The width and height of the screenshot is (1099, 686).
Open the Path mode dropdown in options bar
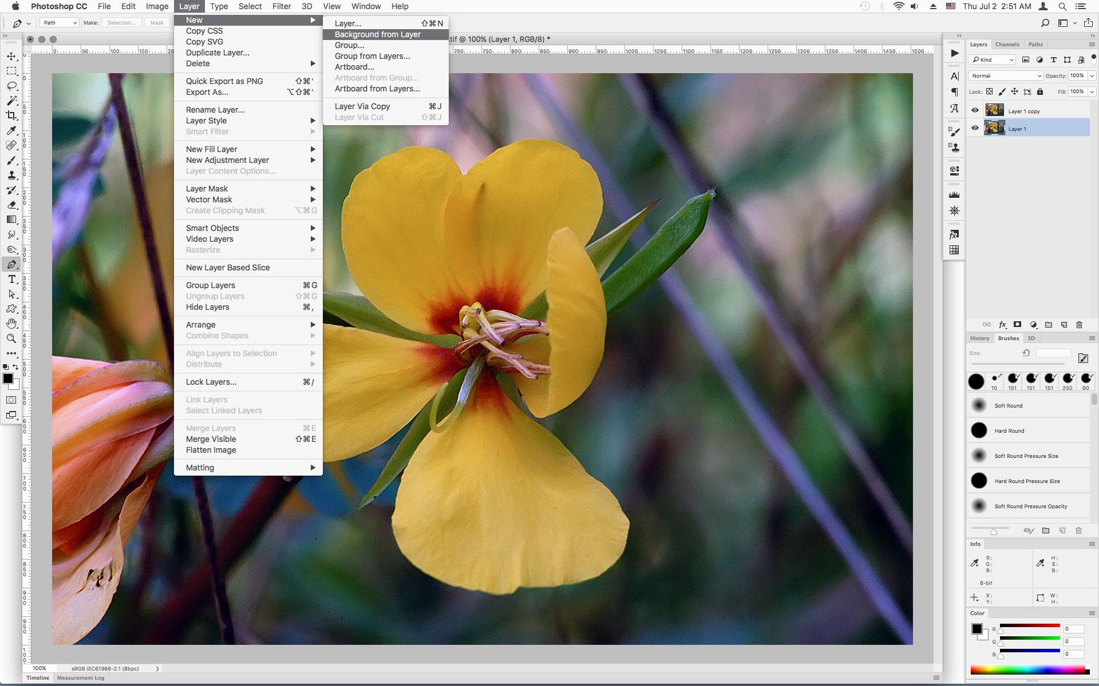tap(60, 23)
